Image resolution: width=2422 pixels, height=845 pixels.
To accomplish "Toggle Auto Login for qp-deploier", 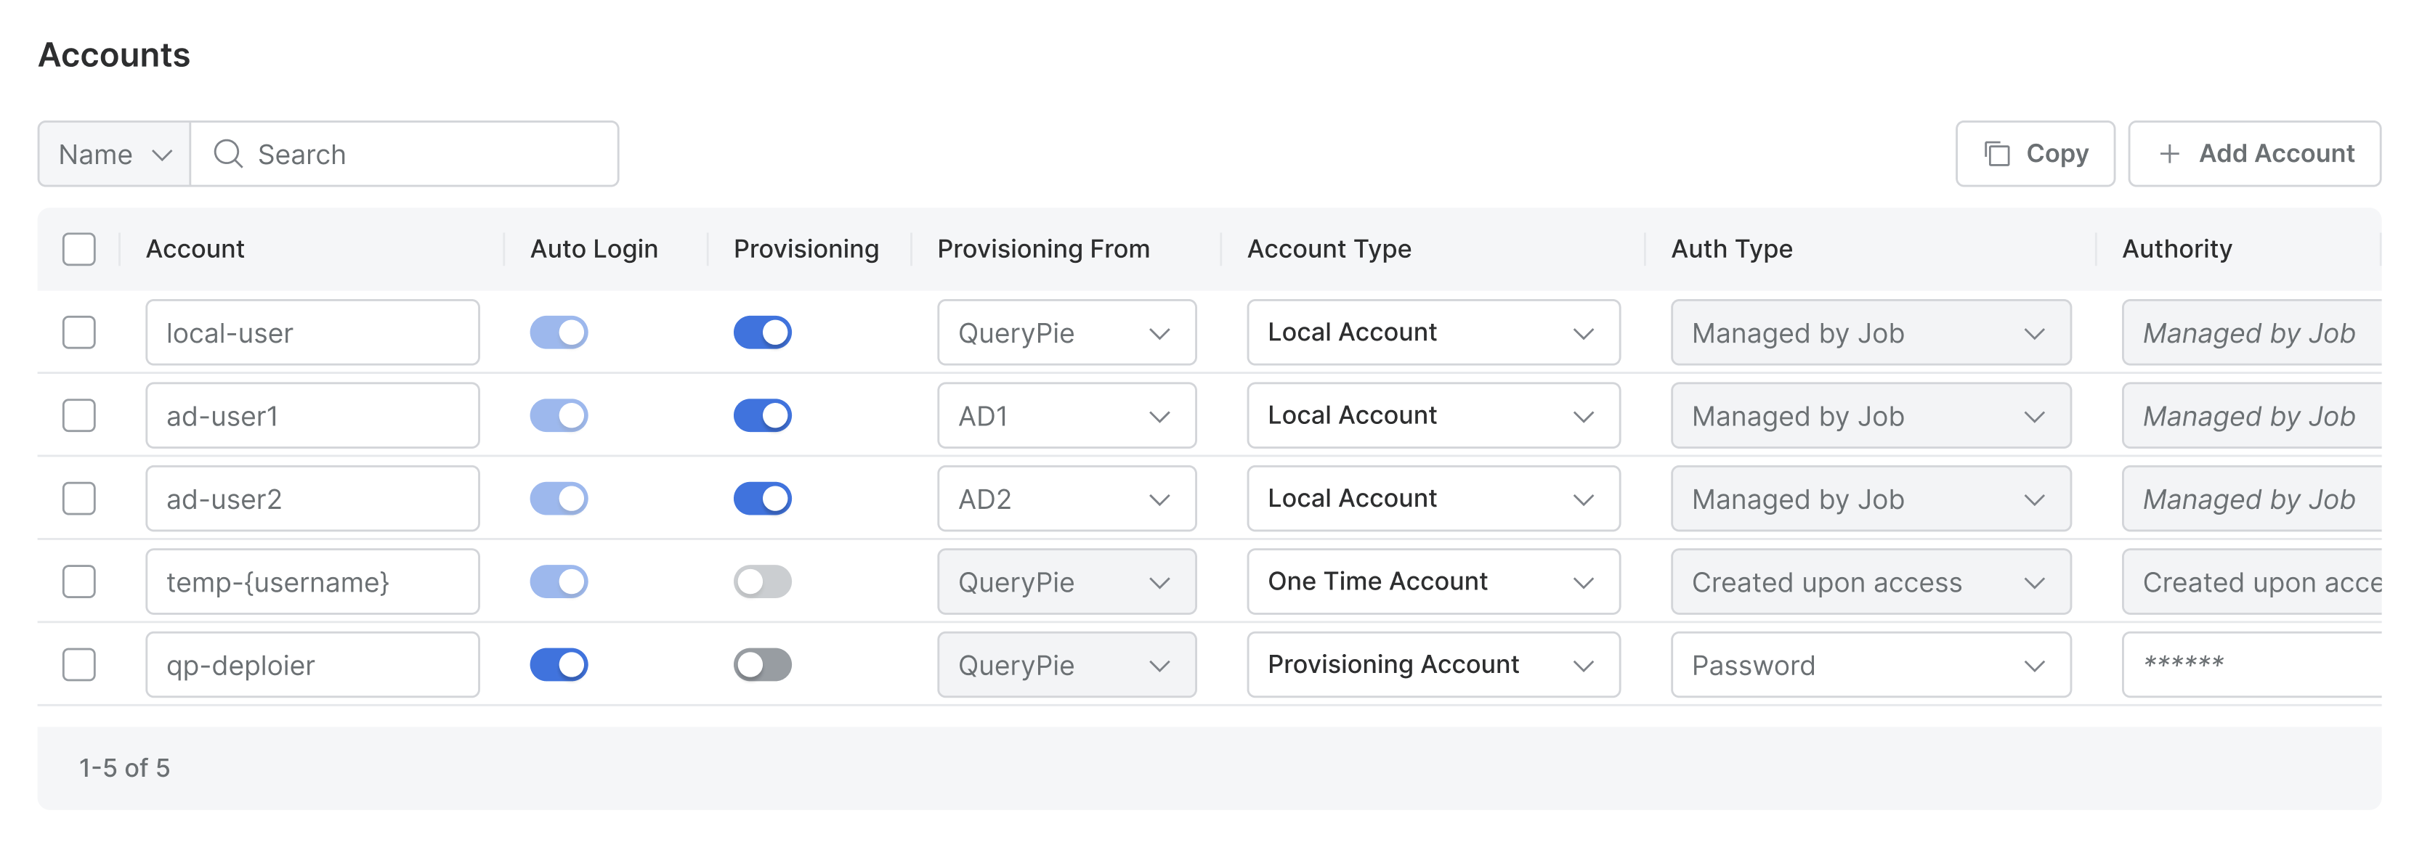I will point(559,664).
